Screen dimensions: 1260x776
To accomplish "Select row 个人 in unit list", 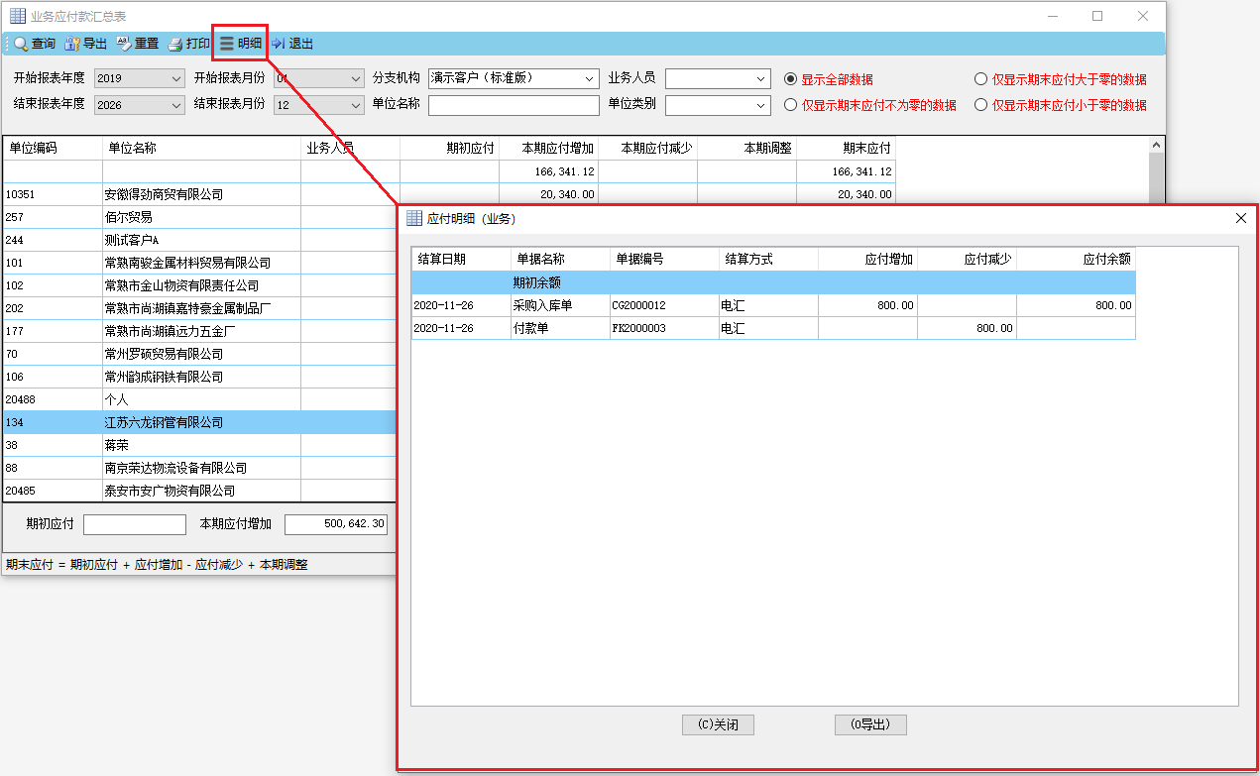I will point(199,399).
